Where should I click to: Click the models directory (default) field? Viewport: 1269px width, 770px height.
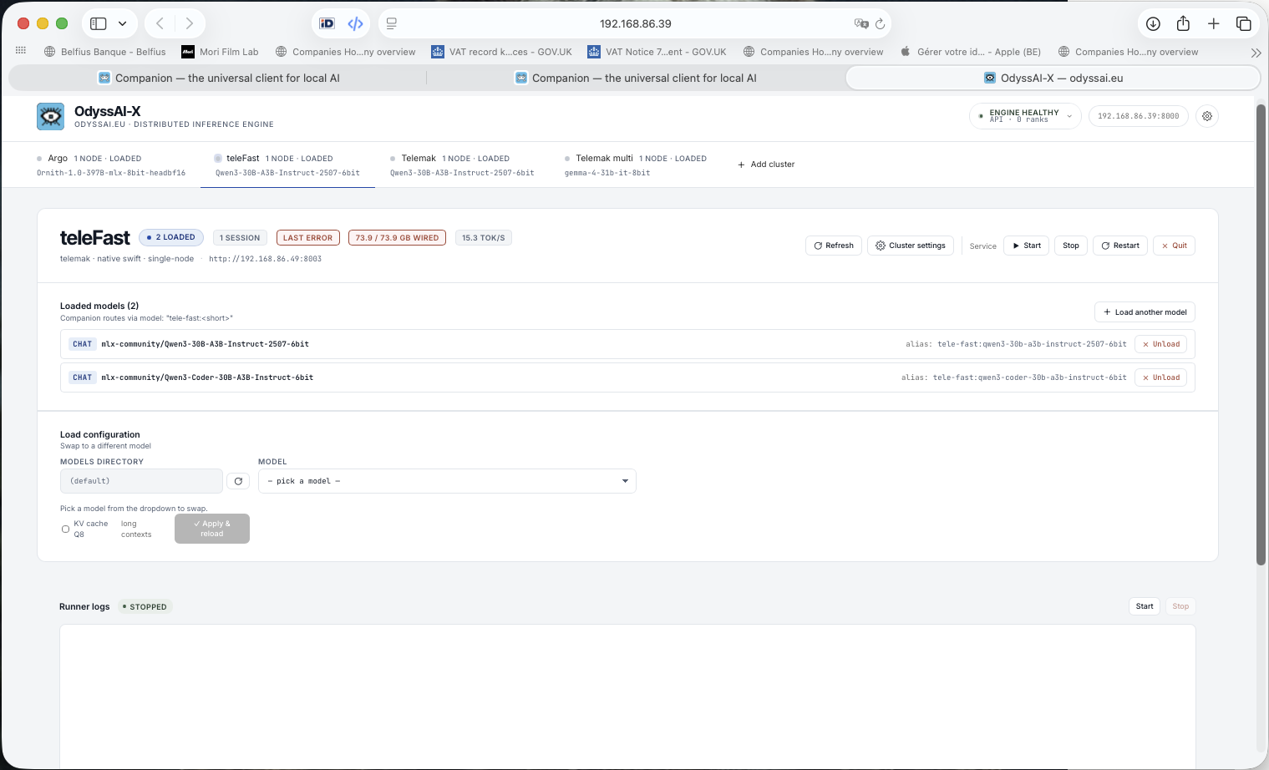click(x=141, y=481)
